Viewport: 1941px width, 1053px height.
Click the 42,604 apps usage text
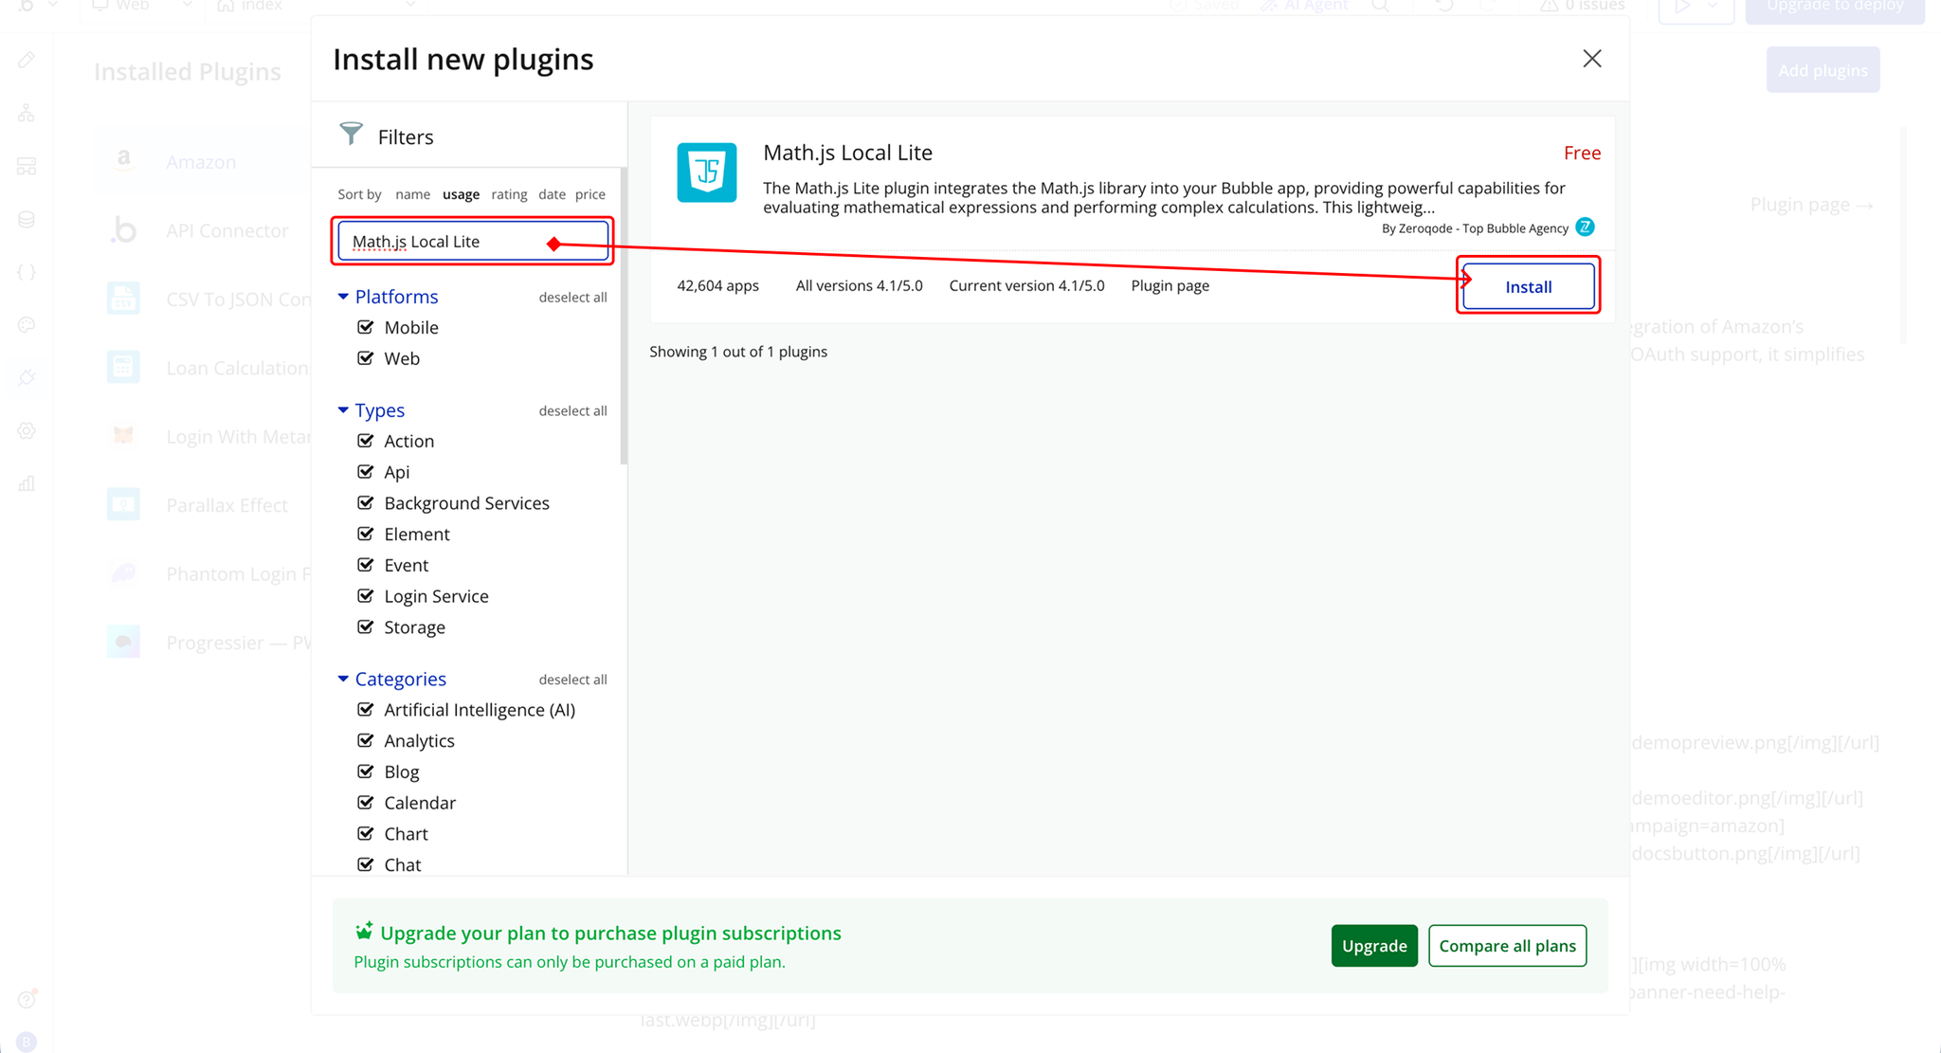click(717, 285)
